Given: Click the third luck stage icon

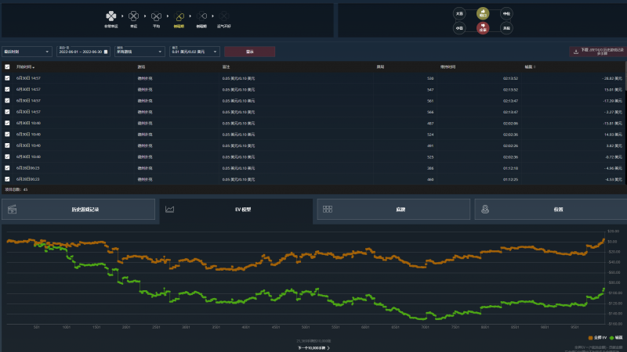Looking at the screenshot, I should [156, 15].
